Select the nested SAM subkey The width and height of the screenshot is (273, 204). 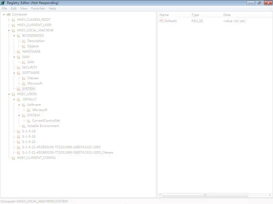click(31, 62)
